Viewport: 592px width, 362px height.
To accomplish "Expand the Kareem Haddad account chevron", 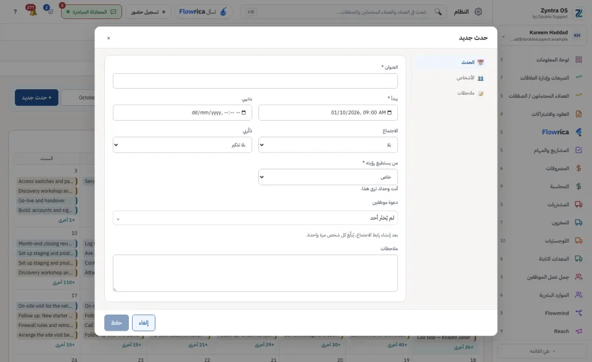I will (503, 36).
